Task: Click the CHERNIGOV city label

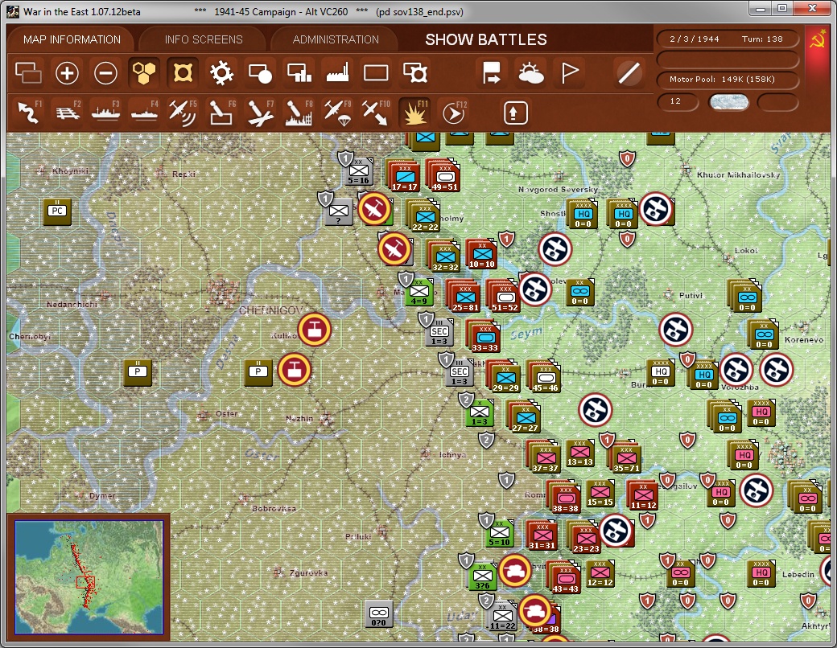Action: coord(270,310)
